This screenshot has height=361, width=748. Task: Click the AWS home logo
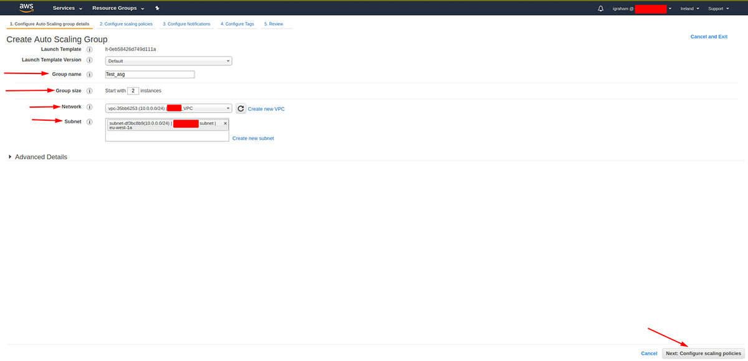pyautogui.click(x=26, y=7)
